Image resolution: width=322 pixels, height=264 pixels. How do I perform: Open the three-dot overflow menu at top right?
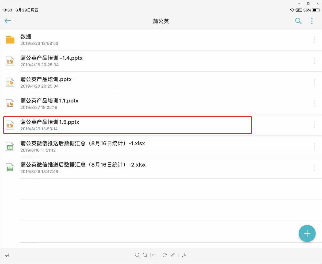coord(312,21)
